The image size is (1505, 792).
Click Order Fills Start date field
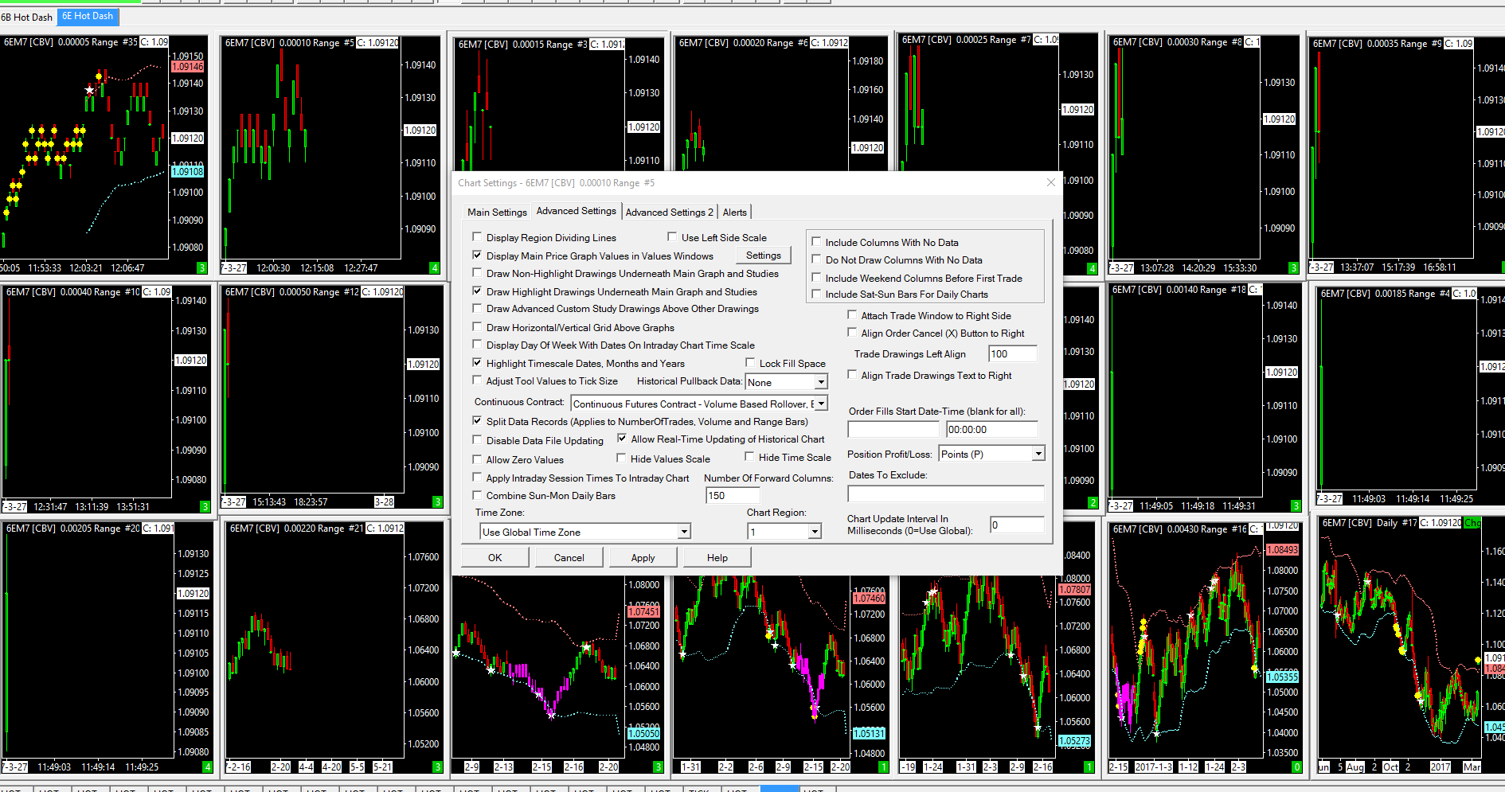893,430
